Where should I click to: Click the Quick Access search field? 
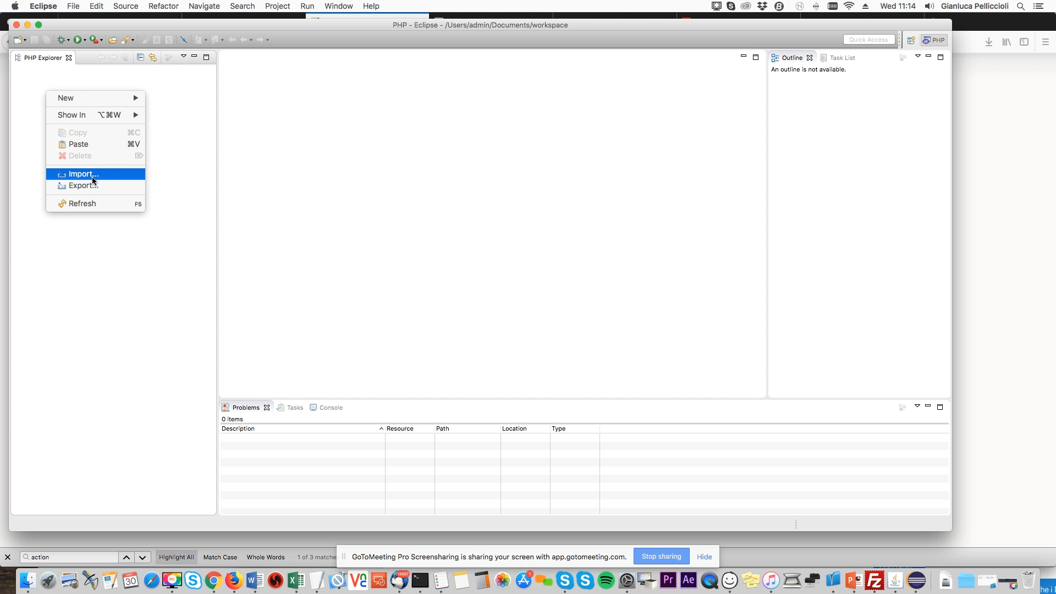[x=868, y=40]
